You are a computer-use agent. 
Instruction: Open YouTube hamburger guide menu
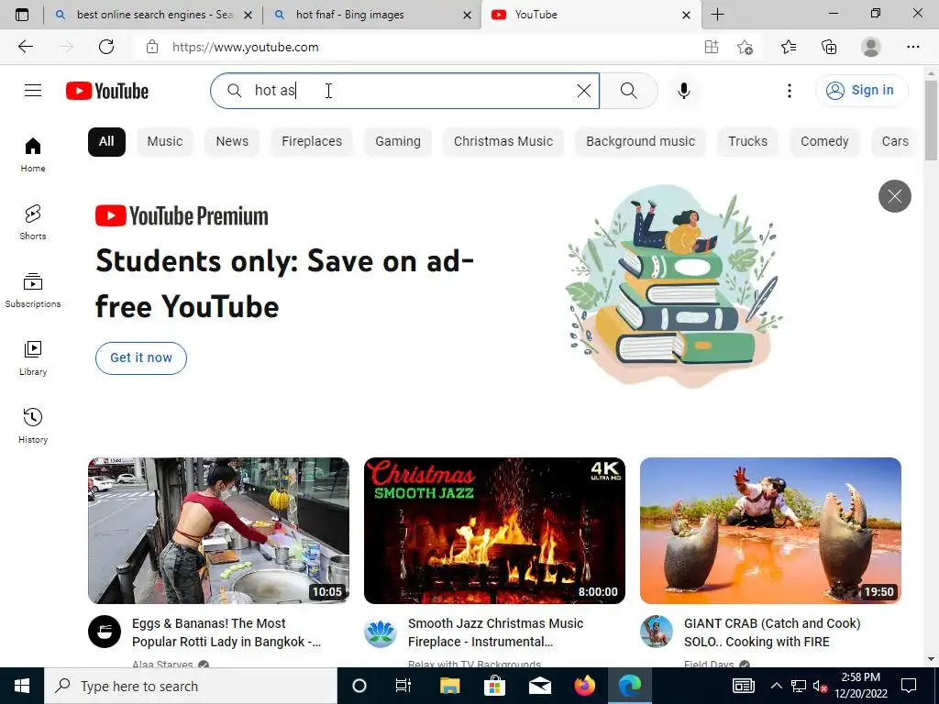33,91
